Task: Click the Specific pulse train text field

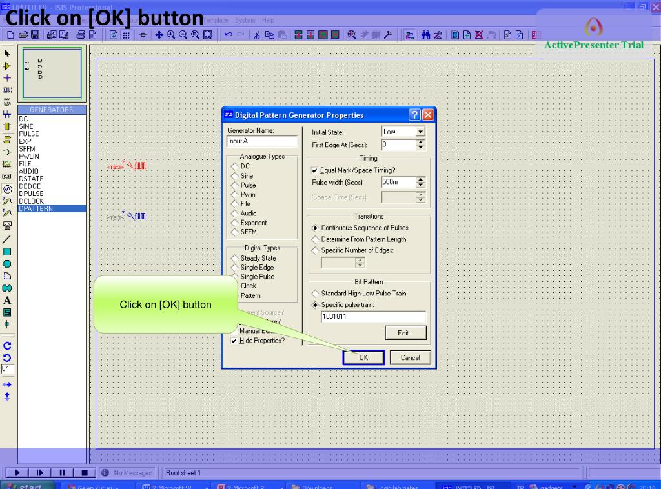Action: pos(374,317)
